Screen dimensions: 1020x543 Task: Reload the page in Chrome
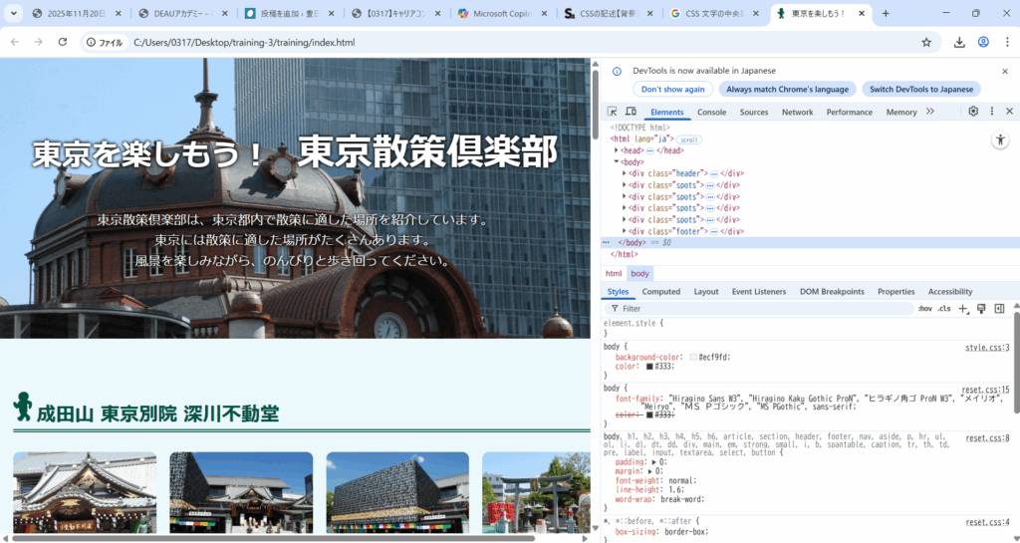coord(63,43)
